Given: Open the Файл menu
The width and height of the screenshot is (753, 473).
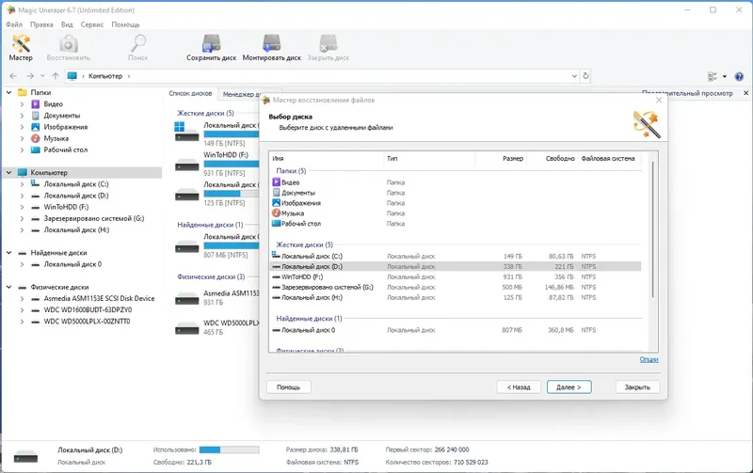Looking at the screenshot, I should [x=14, y=24].
